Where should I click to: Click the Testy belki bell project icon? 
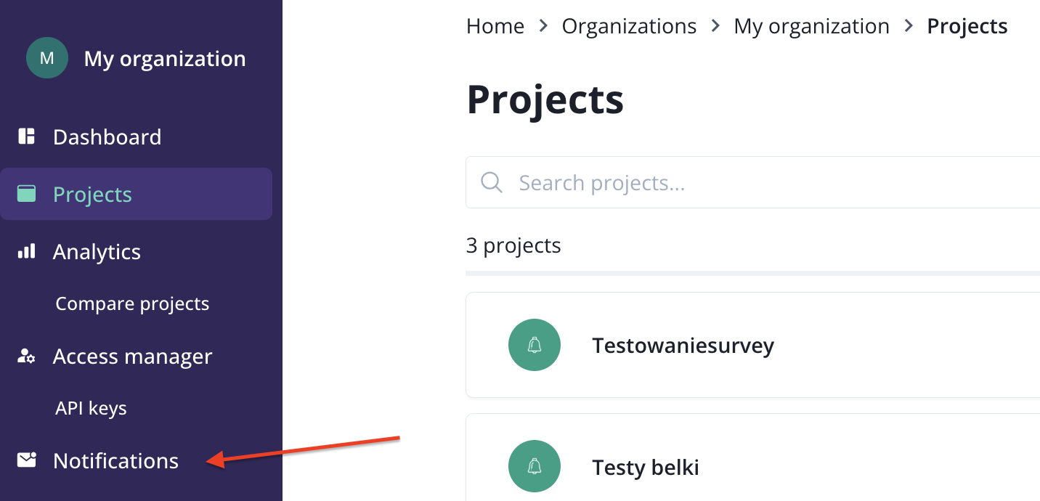click(535, 467)
